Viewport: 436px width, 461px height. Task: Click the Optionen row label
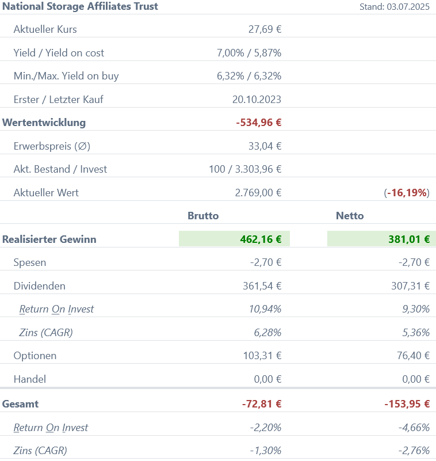pyautogui.click(x=35, y=356)
